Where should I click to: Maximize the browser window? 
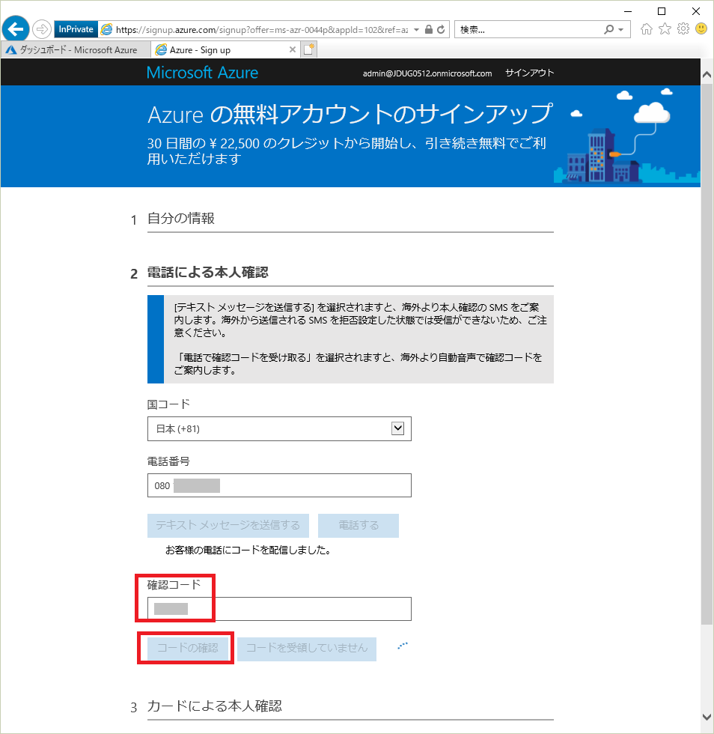click(x=662, y=10)
